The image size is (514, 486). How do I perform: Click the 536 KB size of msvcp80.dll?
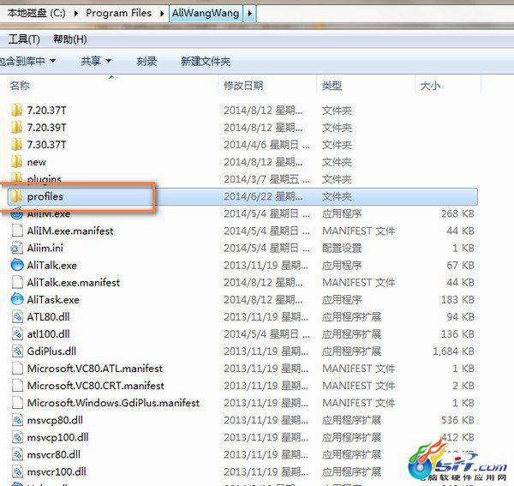[457, 420]
